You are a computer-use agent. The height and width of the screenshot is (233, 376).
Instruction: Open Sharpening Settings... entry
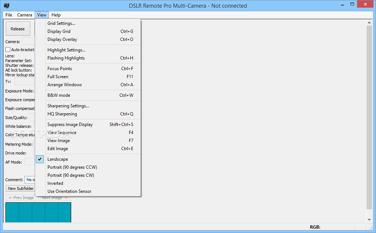88,106
